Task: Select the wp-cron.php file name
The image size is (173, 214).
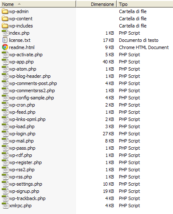Action: pyautogui.click(x=22, y=105)
